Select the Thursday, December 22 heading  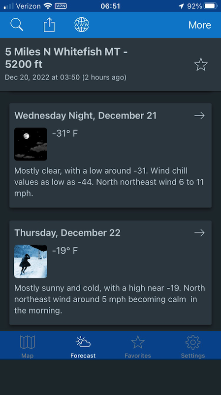(x=67, y=233)
